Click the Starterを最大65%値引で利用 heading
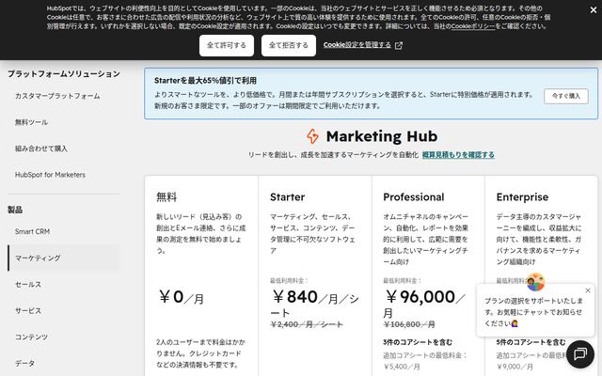The image size is (602, 376). (x=205, y=81)
